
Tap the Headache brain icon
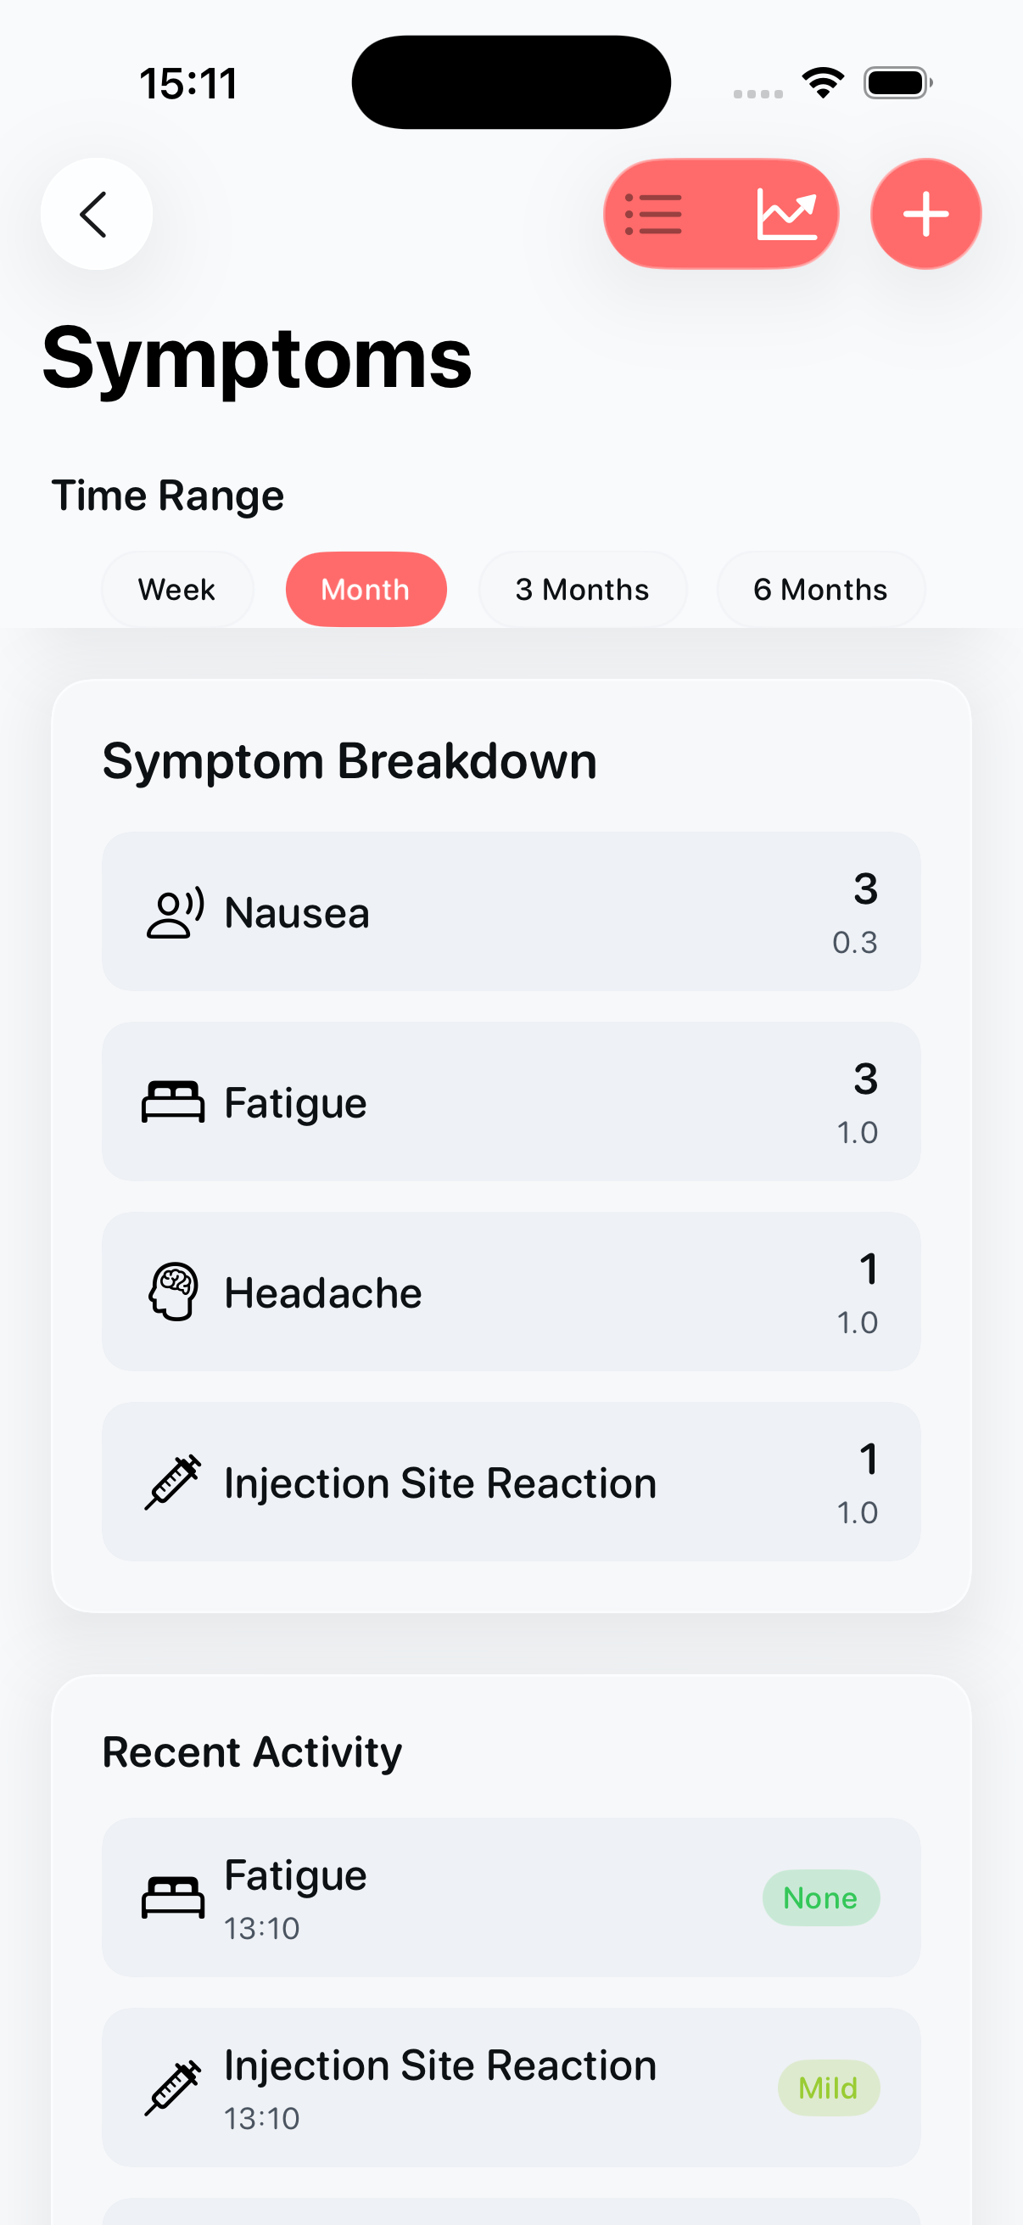click(x=174, y=1292)
